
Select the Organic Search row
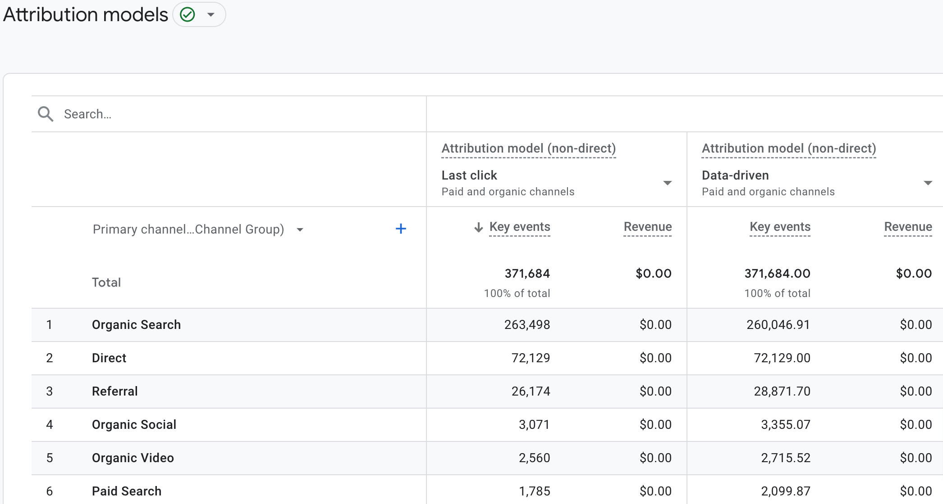[x=487, y=325]
